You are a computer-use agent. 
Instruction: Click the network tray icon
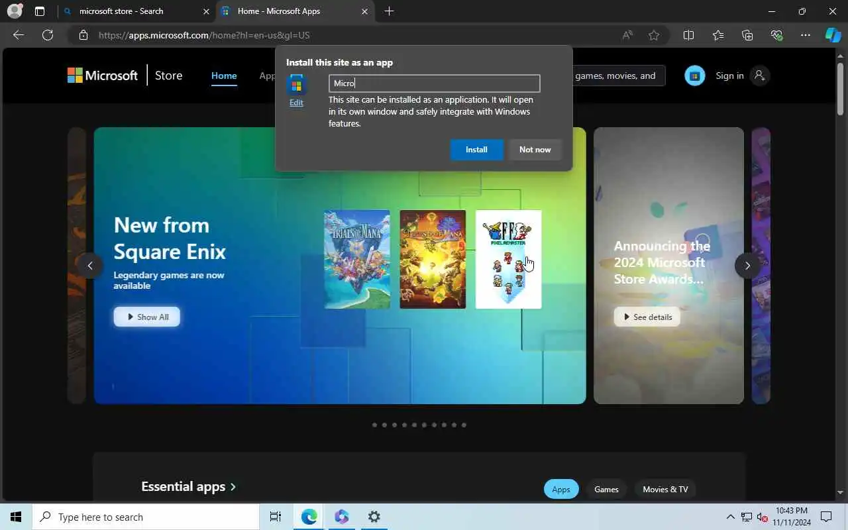[746, 517]
